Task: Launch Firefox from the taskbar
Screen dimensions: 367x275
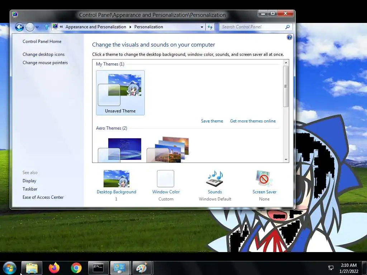Action: (x=54, y=268)
